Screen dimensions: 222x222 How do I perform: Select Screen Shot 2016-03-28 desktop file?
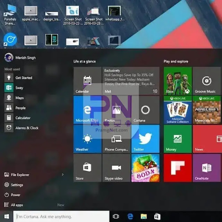click(94, 15)
